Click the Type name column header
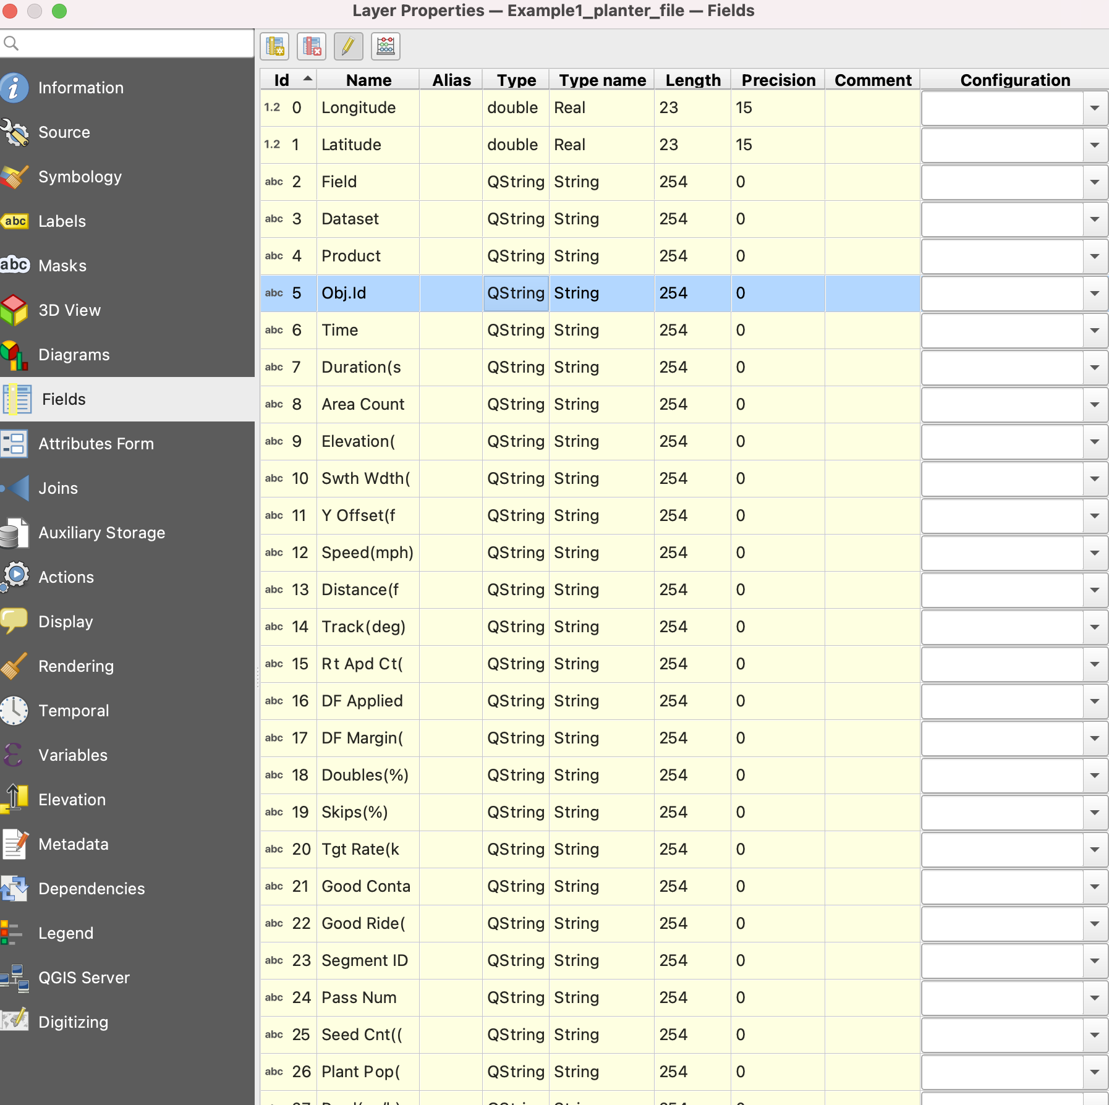The image size is (1109, 1105). [x=601, y=80]
